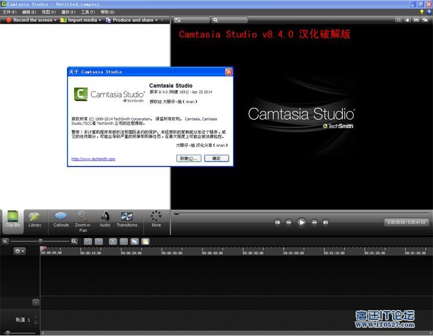
Task: Toggle lock for 轨道 1
Action: 36,322
